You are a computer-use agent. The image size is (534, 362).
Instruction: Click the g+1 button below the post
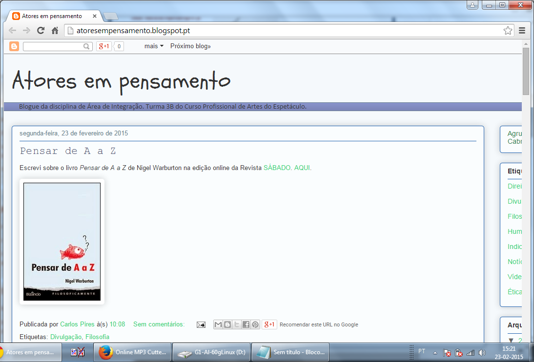(269, 324)
